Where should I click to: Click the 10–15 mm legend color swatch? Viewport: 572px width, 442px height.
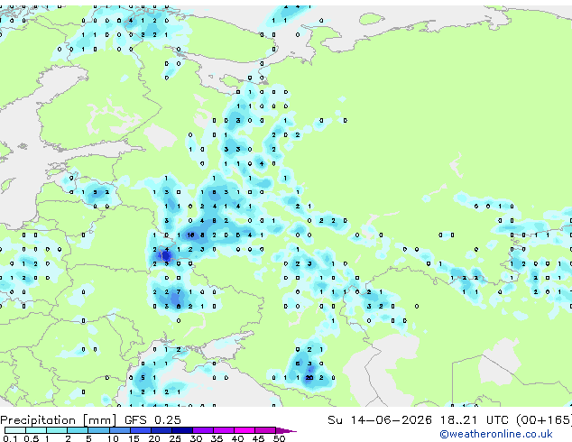120,430
